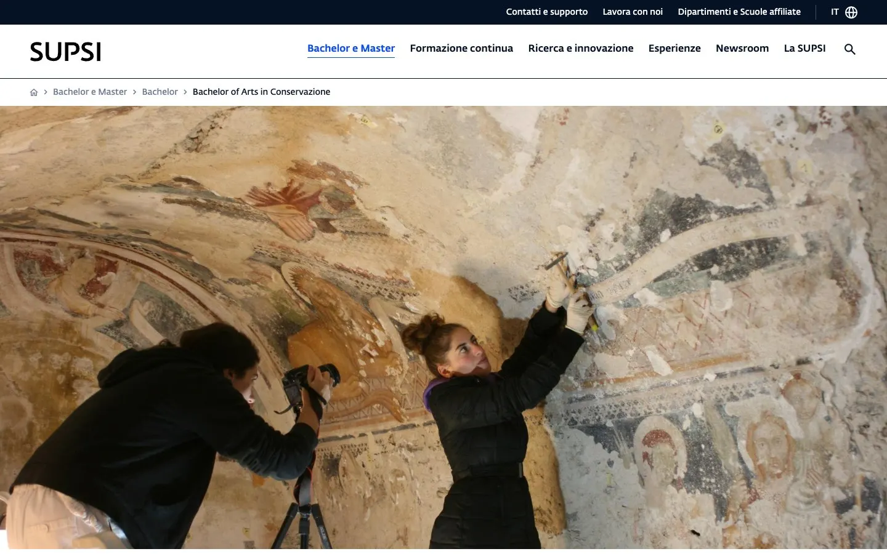The width and height of the screenshot is (887, 554).
Task: Open the Ricerca e innovazione menu
Action: [x=581, y=48]
